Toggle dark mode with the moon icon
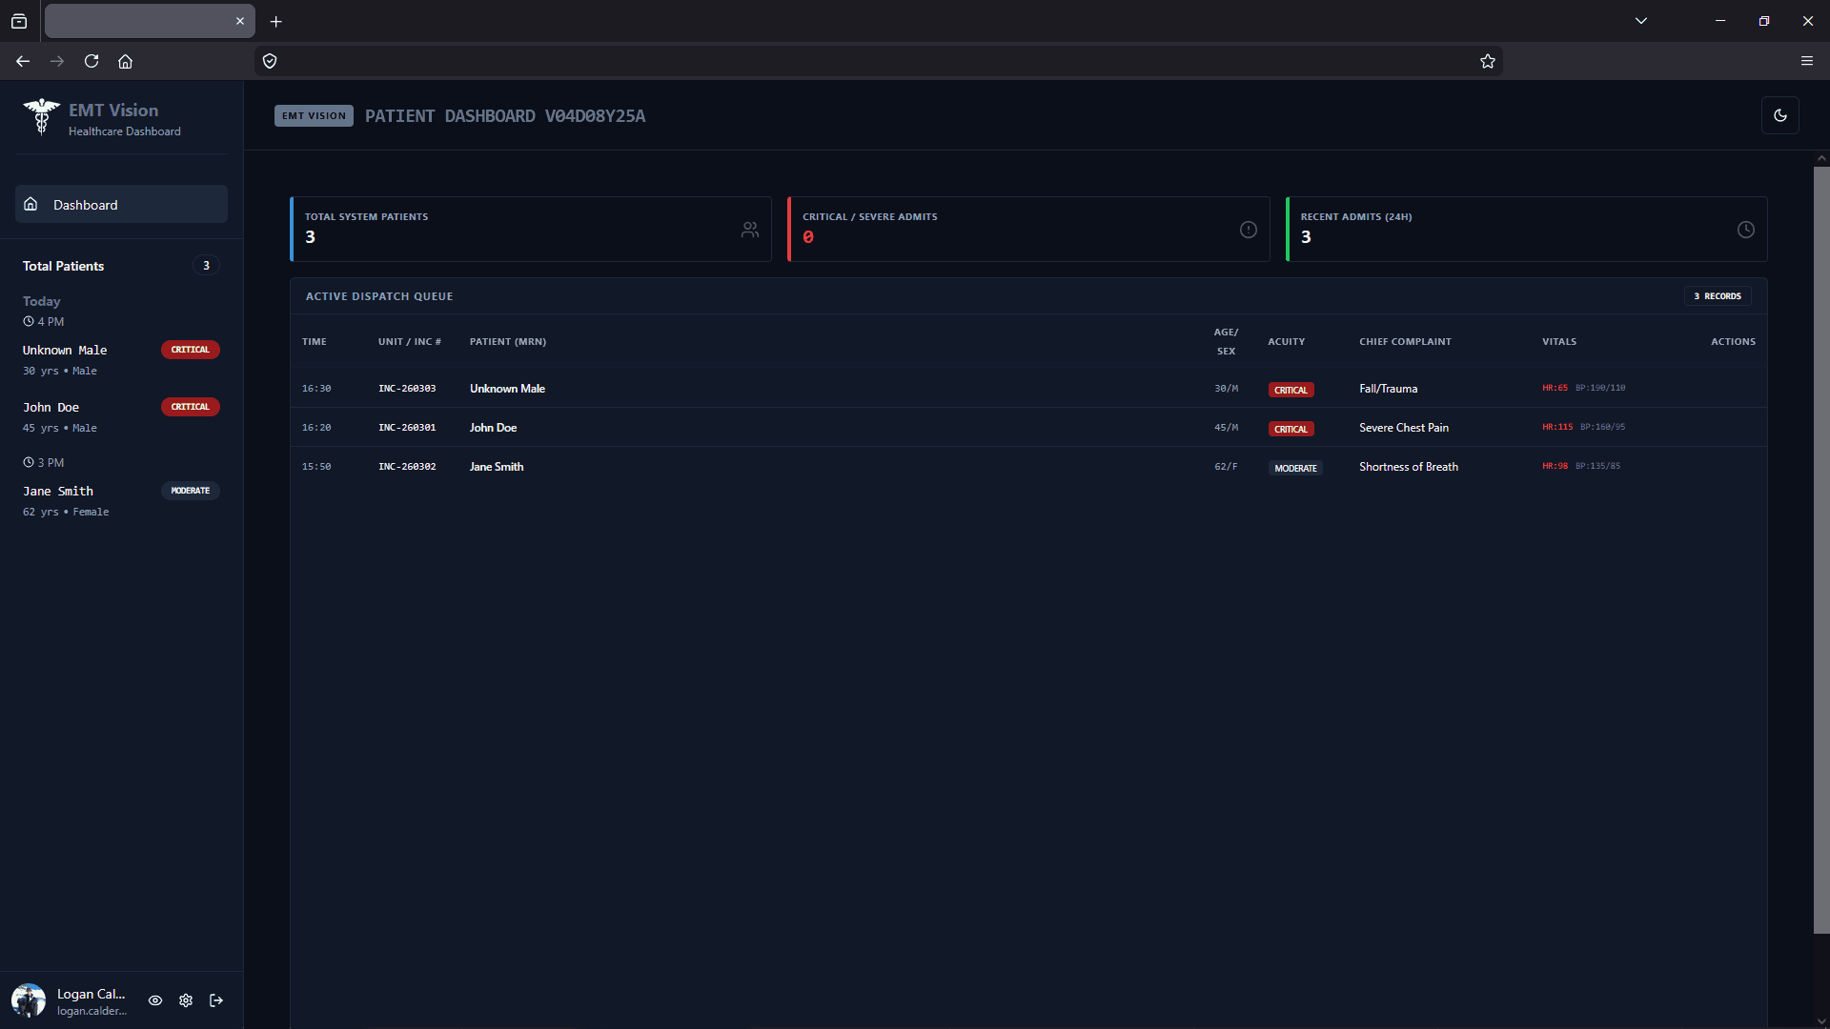Viewport: 1830px width, 1029px height. [1780, 115]
